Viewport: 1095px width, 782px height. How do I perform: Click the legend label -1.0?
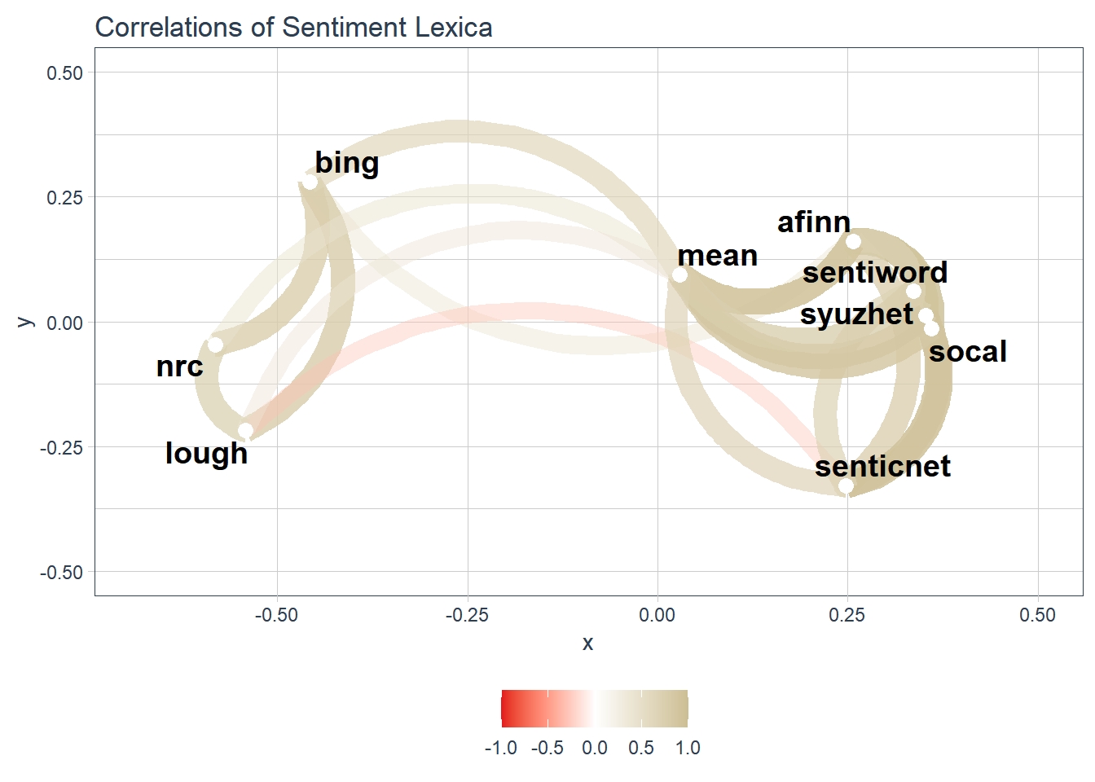[x=500, y=748]
